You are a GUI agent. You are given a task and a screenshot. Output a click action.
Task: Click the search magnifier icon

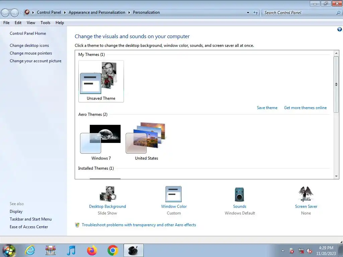pos(338,13)
